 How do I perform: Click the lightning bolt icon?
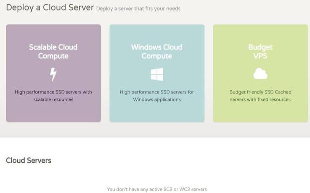click(x=53, y=74)
